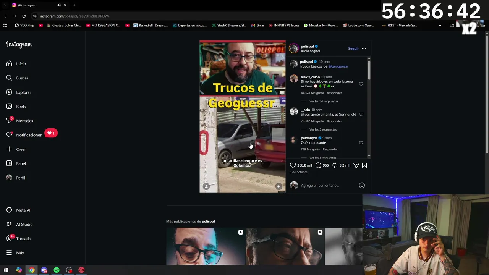Open Movistar Tv bookmark
The image size is (489, 275).
point(321,26)
